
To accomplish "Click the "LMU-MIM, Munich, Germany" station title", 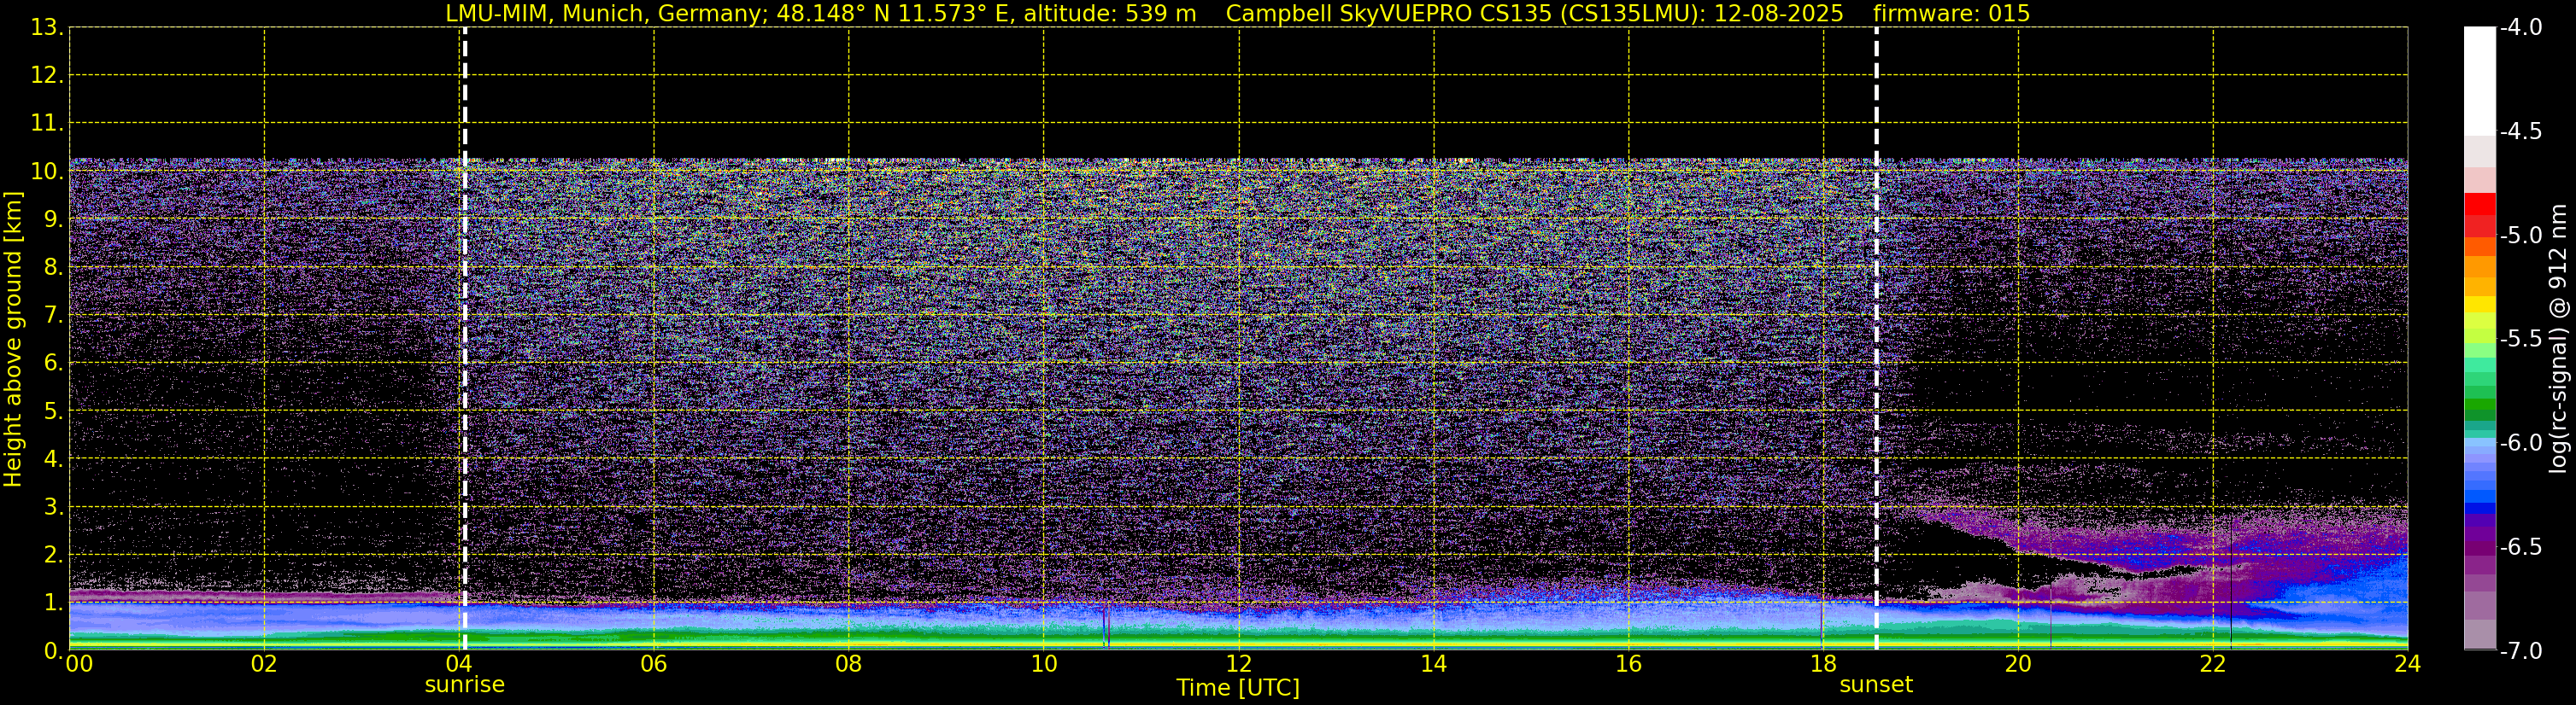I will [x=607, y=13].
